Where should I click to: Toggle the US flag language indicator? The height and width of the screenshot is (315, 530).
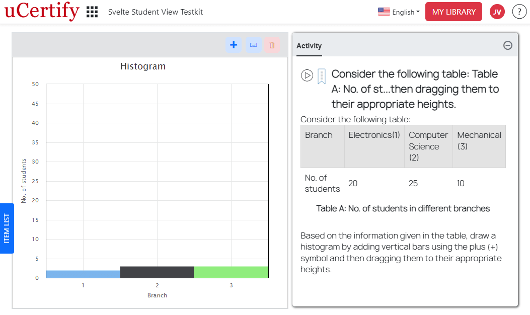point(384,11)
